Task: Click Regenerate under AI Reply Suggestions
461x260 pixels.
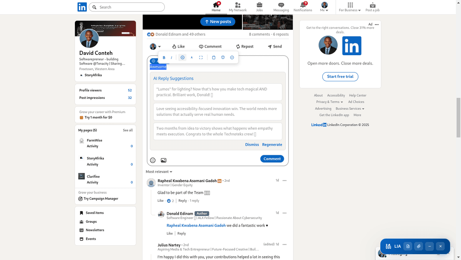Action: (x=272, y=145)
